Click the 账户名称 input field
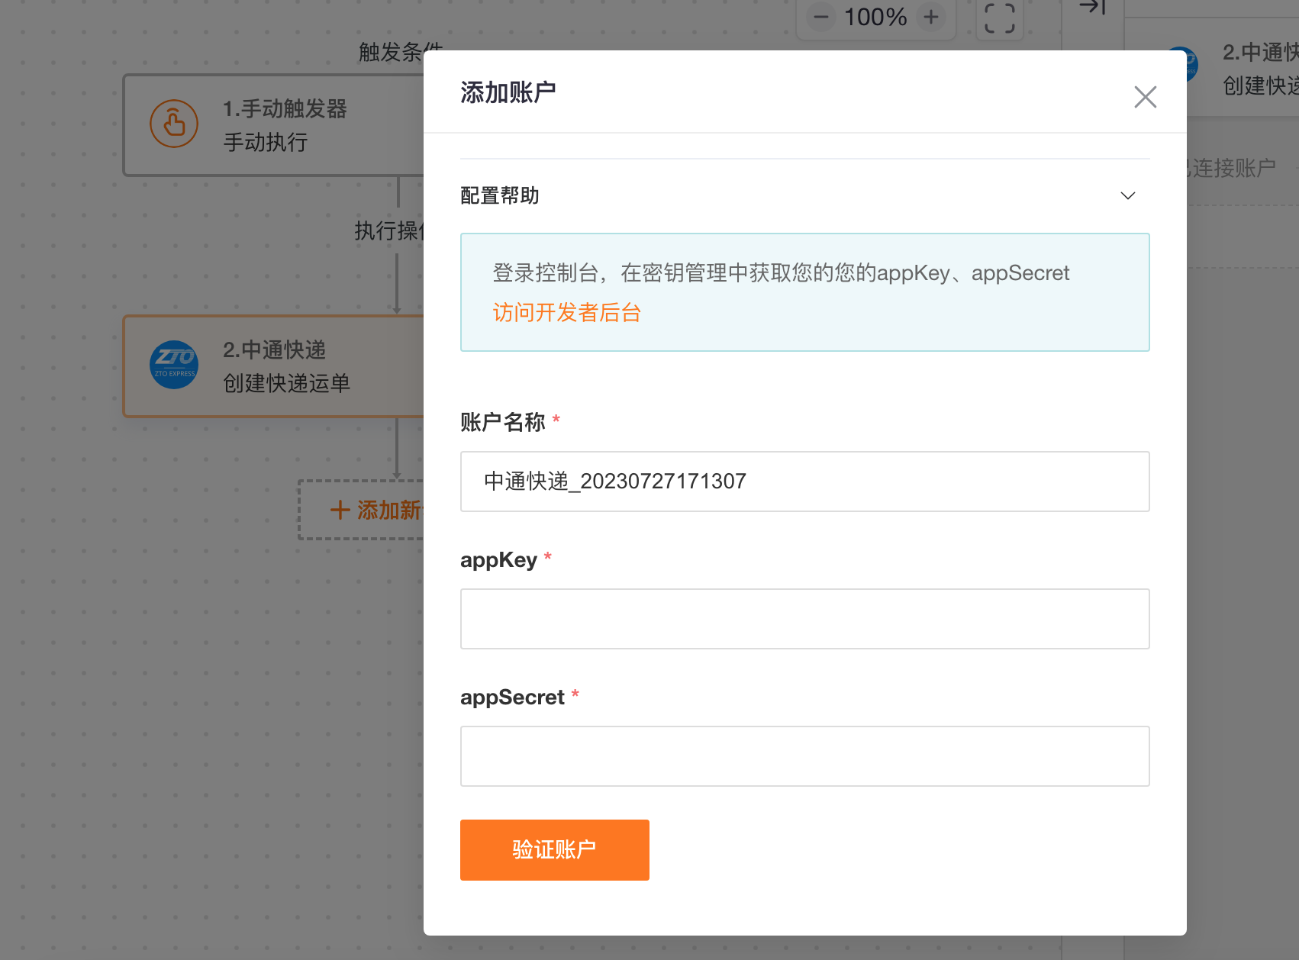The image size is (1299, 960). [x=804, y=482]
